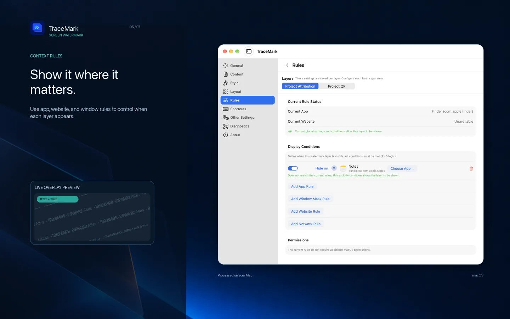Click the TEXT + TIME badge
The image size is (510, 319).
coord(57,199)
